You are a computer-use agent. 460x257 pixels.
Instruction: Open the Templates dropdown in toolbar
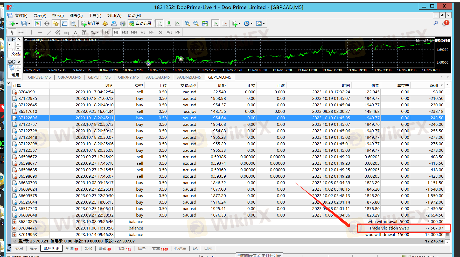click(x=260, y=24)
